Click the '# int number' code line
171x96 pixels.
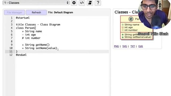point(31,38)
